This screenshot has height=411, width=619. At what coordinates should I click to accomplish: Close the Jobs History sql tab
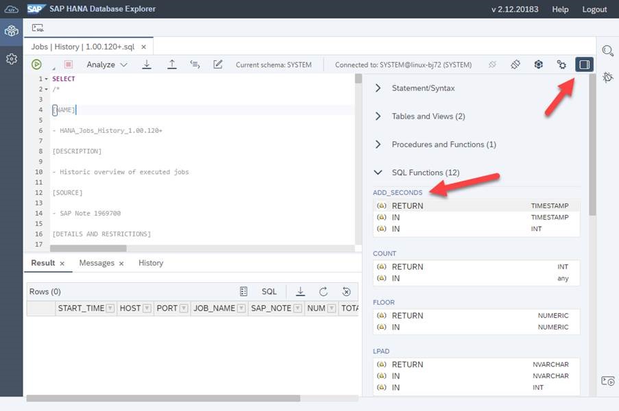pos(144,47)
